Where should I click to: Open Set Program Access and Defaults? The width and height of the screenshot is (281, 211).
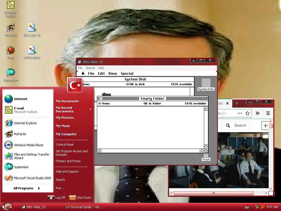coord(72,153)
